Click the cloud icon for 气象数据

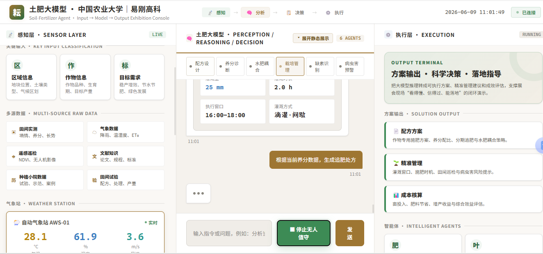(94, 132)
